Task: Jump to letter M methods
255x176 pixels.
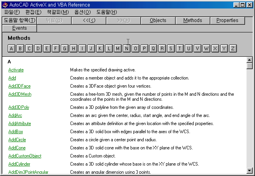Action: (x=118, y=49)
